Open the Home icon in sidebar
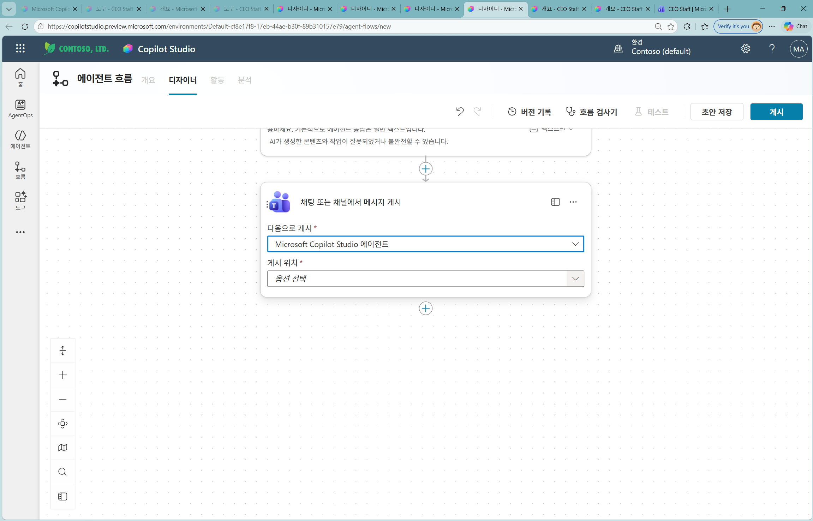Image resolution: width=813 pixels, height=521 pixels. (20, 78)
